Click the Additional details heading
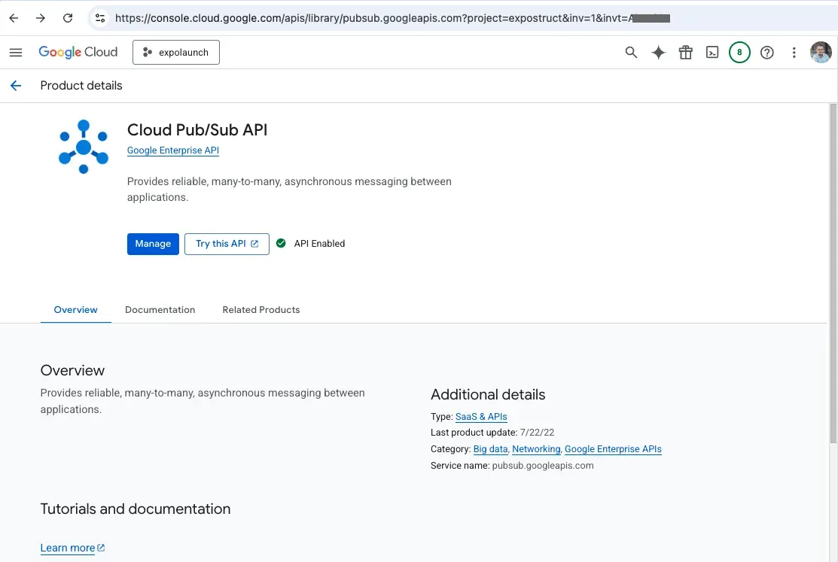 (488, 395)
